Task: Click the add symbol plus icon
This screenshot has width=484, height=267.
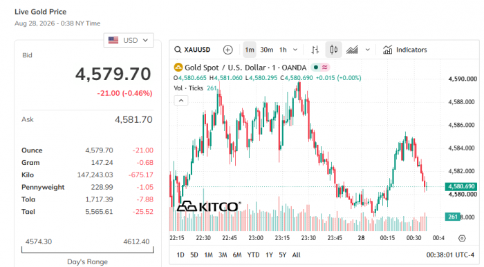Action: pyautogui.click(x=227, y=50)
